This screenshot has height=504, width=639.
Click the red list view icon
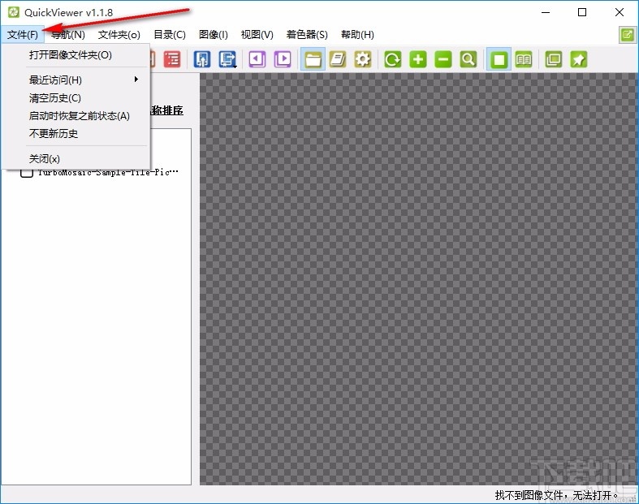[x=172, y=59]
